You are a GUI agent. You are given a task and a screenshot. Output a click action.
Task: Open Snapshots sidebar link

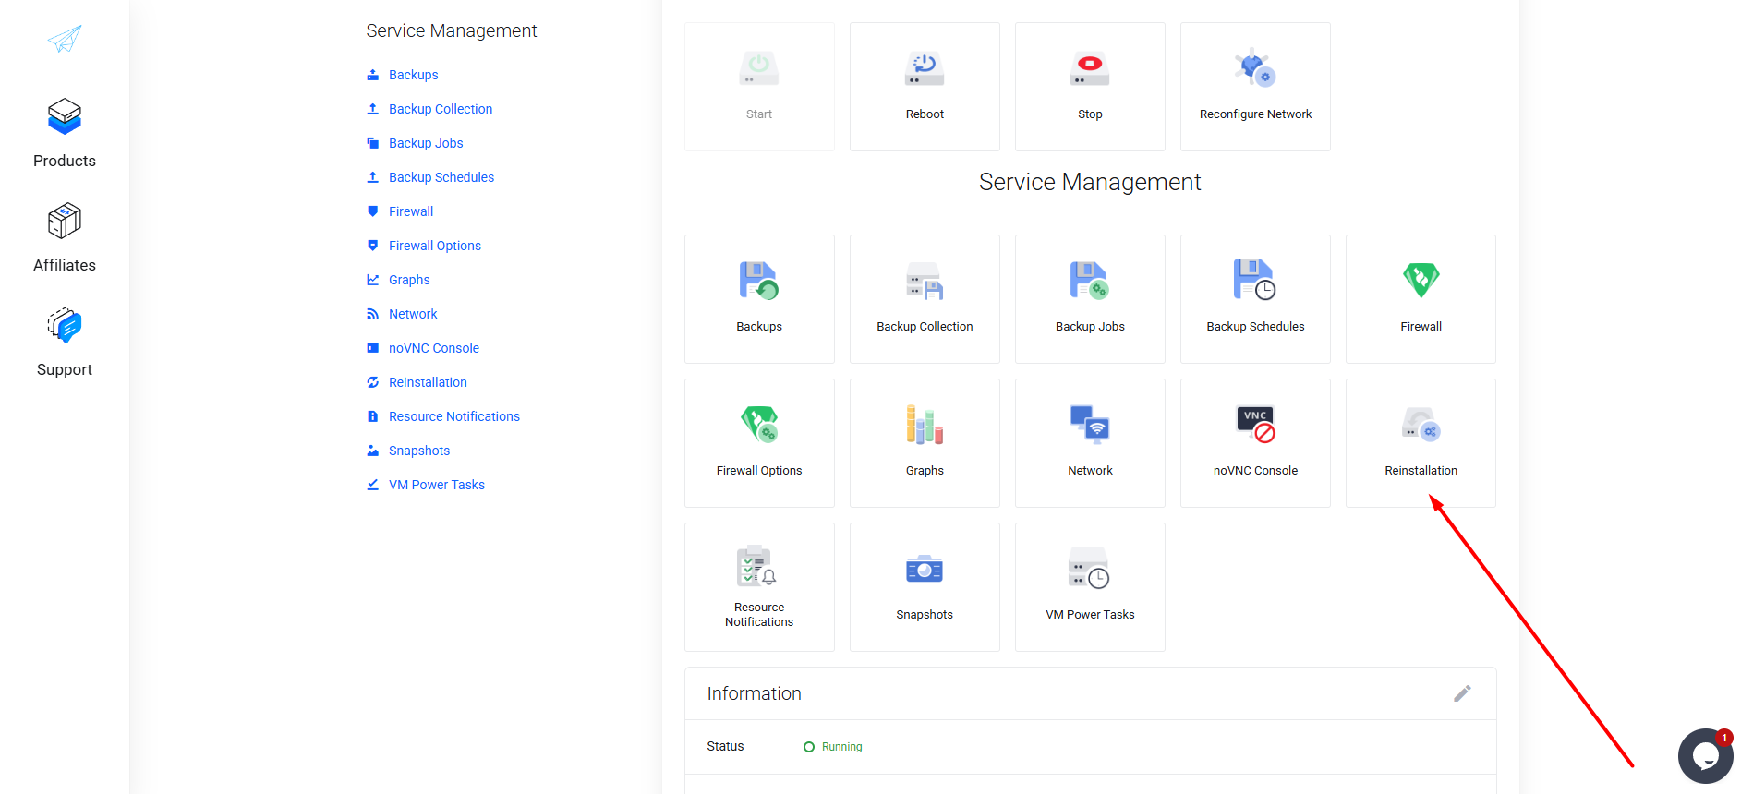[x=419, y=451]
